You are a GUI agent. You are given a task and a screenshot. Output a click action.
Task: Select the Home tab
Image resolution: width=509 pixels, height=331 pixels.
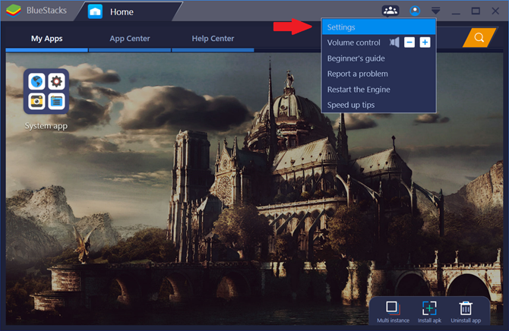128,11
